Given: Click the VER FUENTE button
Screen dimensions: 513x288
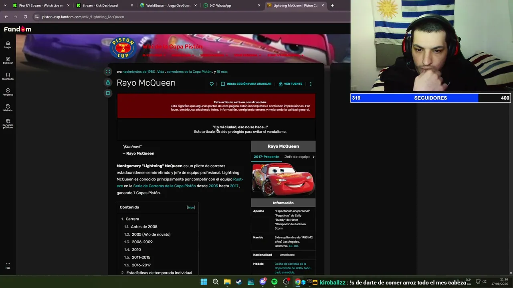Looking at the screenshot, I should click(x=291, y=84).
